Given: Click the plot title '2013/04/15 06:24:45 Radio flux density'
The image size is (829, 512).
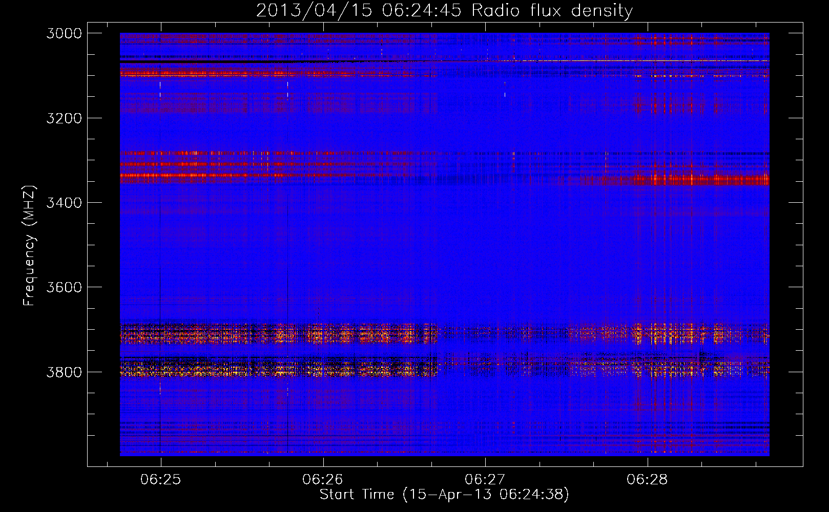Looking at the screenshot, I should tap(444, 10).
